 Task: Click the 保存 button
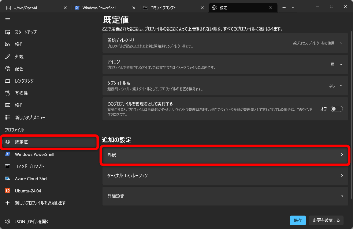point(298,220)
